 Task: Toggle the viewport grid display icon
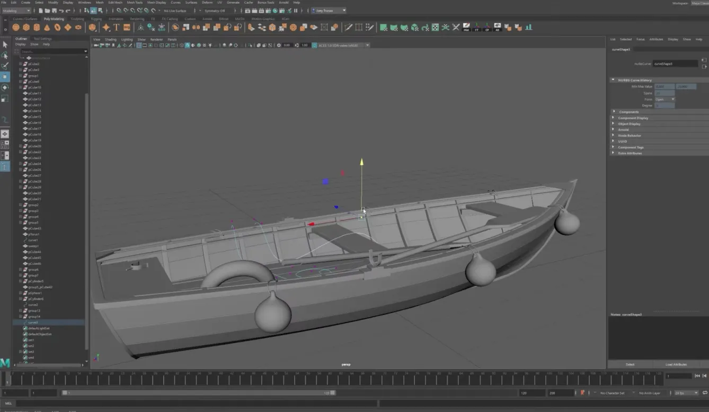pyautogui.click(x=139, y=46)
